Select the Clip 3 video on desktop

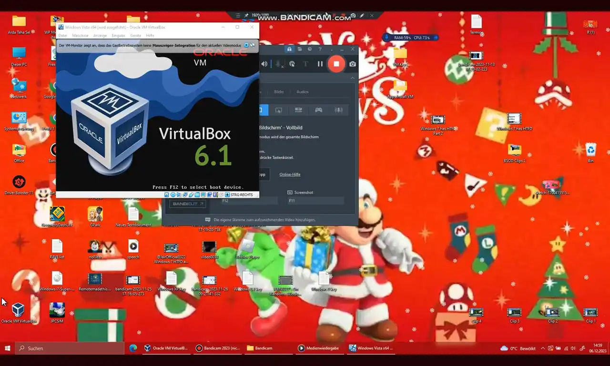[515, 315]
